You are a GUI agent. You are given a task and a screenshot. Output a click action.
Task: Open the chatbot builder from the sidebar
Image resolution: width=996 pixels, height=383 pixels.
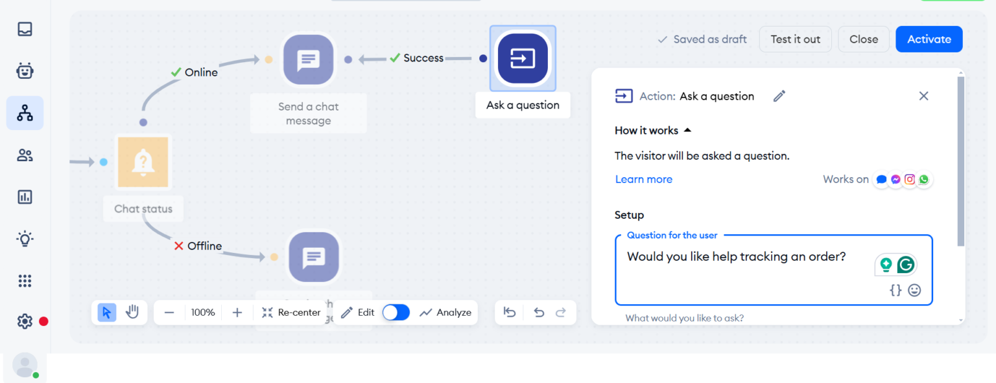[x=25, y=71]
